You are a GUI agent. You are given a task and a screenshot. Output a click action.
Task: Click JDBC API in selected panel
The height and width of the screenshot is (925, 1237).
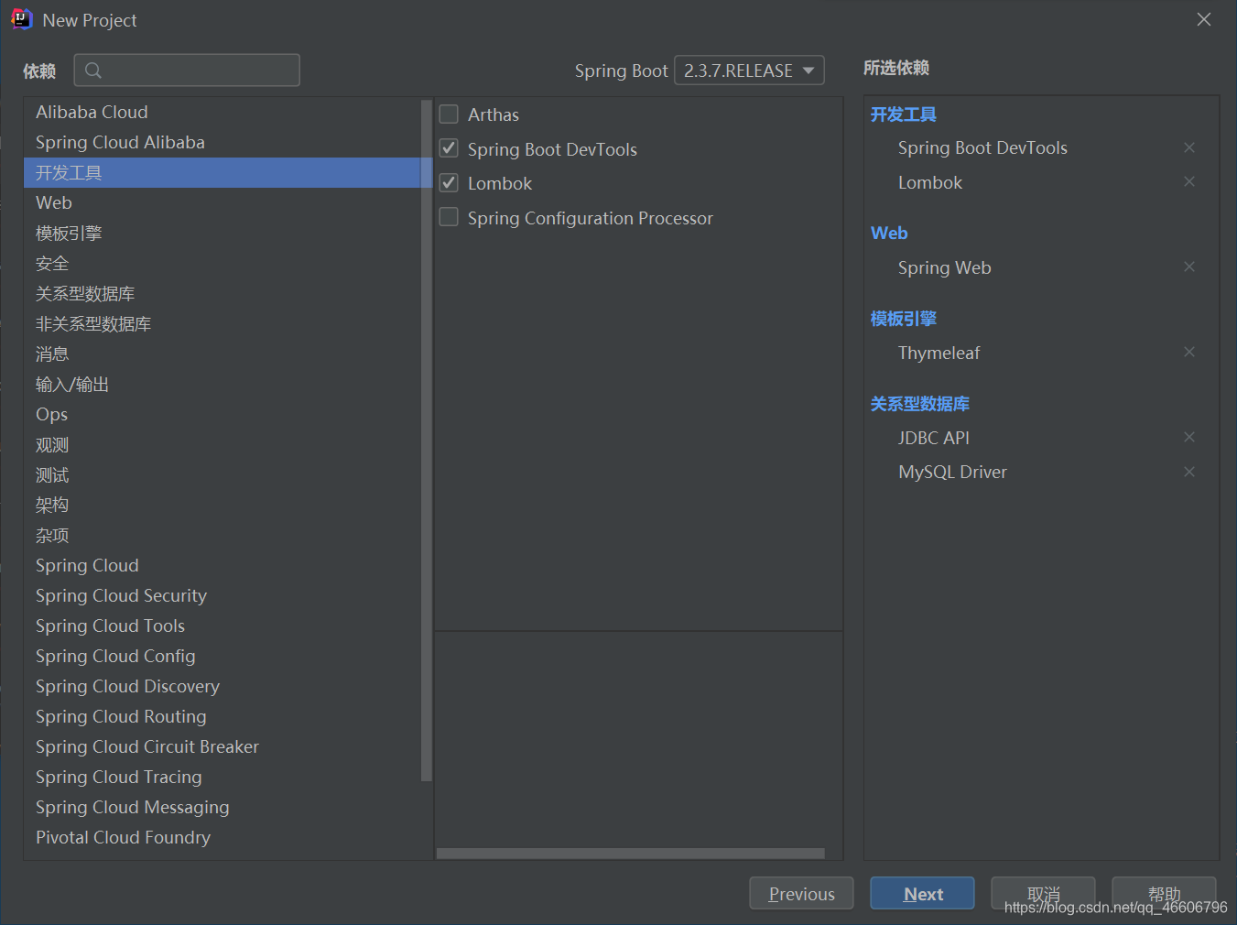[933, 438]
